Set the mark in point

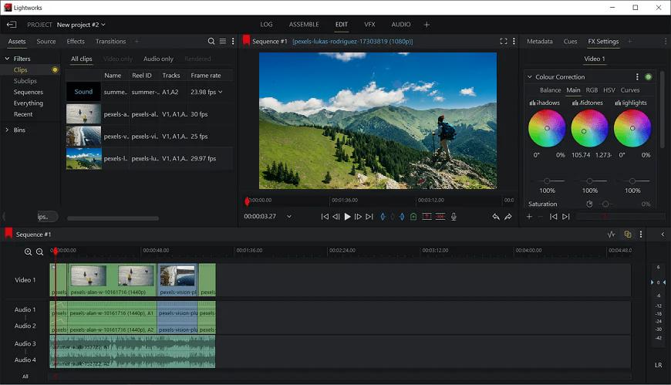383,217
